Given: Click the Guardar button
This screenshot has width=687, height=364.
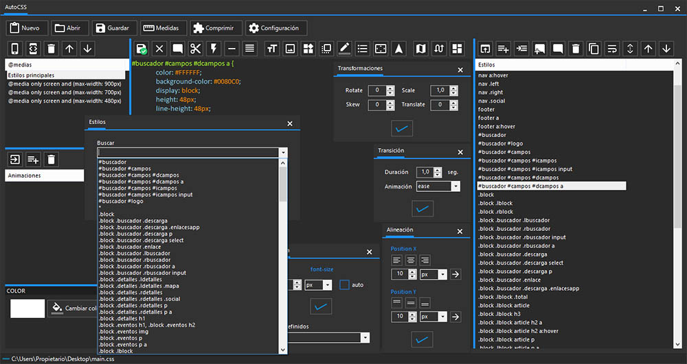Looking at the screenshot, I should [x=114, y=28].
